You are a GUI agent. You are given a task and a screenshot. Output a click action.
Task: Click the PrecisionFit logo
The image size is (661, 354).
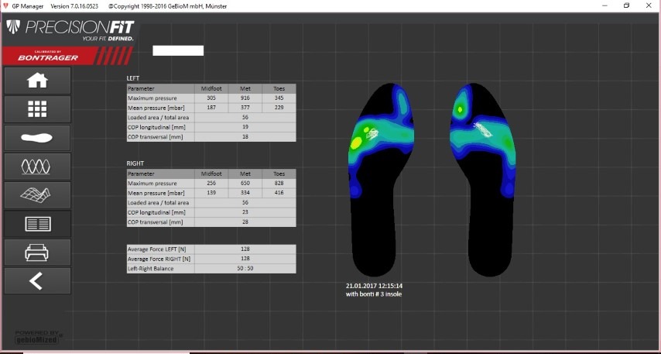pyautogui.click(x=70, y=30)
